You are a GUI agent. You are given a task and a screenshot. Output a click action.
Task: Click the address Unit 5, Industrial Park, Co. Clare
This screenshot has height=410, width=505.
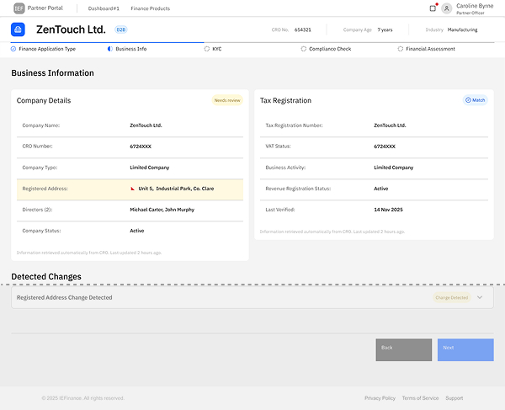(176, 189)
